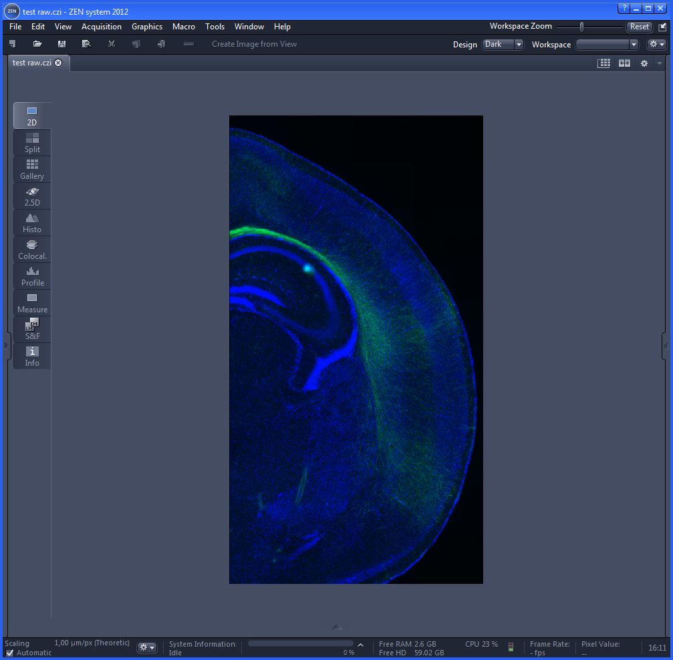Click the 16:11 clock in status bar
This screenshot has width=673, height=660.
click(657, 647)
